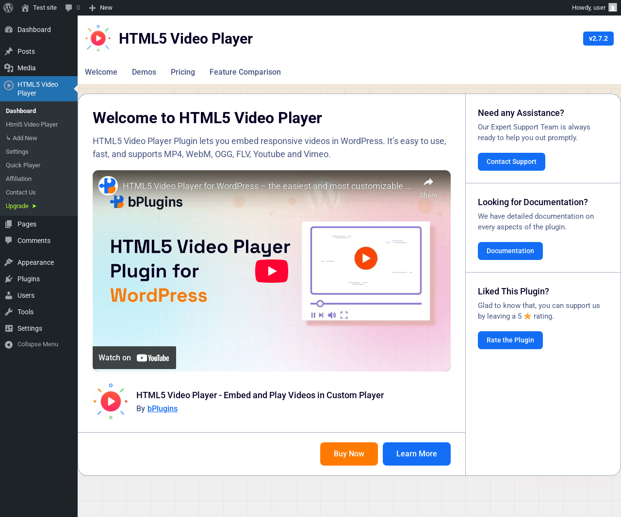Viewport: 621px width, 517px height.
Task: Click the 'Liked This Plugin?' heading
Action: [513, 291]
